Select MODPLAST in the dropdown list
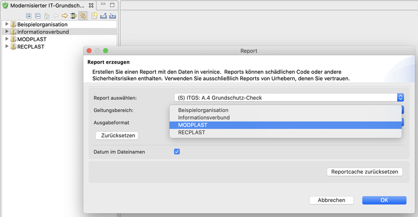418x217 pixels. [x=285, y=125]
